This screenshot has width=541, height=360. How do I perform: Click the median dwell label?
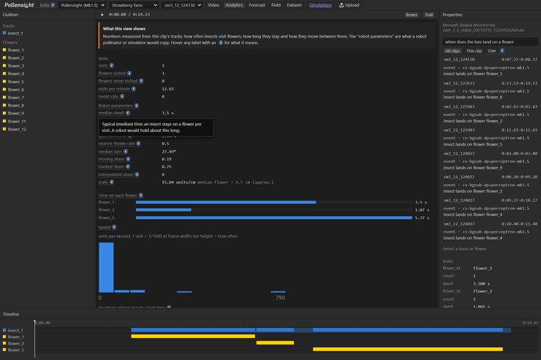coord(111,113)
